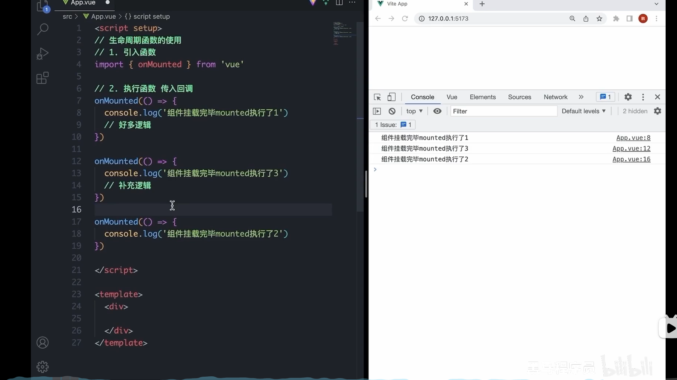The image size is (677, 380).
Task: Open DevTools customize menu
Action: tap(643, 97)
